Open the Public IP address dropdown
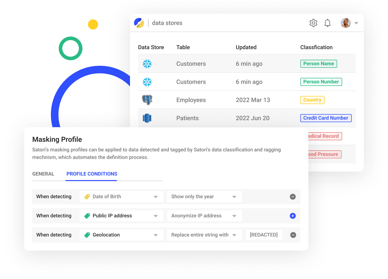The width and height of the screenshot is (388, 279). coord(121,216)
